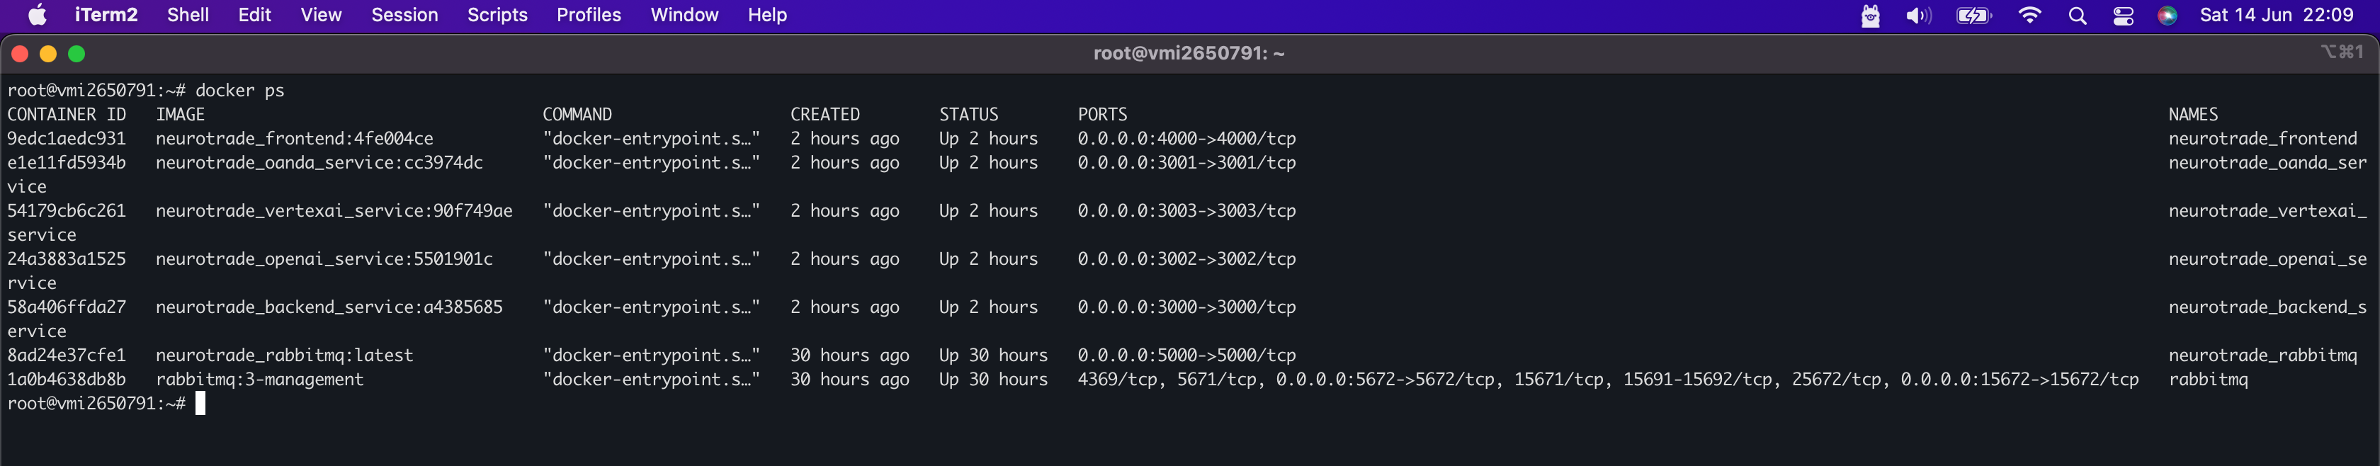Open Spotlight search magnifier icon
2380x466 pixels.
(x=2078, y=16)
